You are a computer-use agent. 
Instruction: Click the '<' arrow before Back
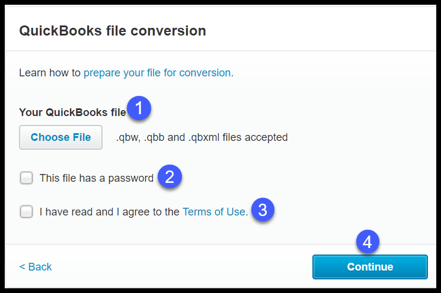(22, 266)
